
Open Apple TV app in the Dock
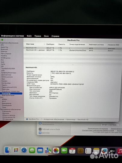click(112, 151)
